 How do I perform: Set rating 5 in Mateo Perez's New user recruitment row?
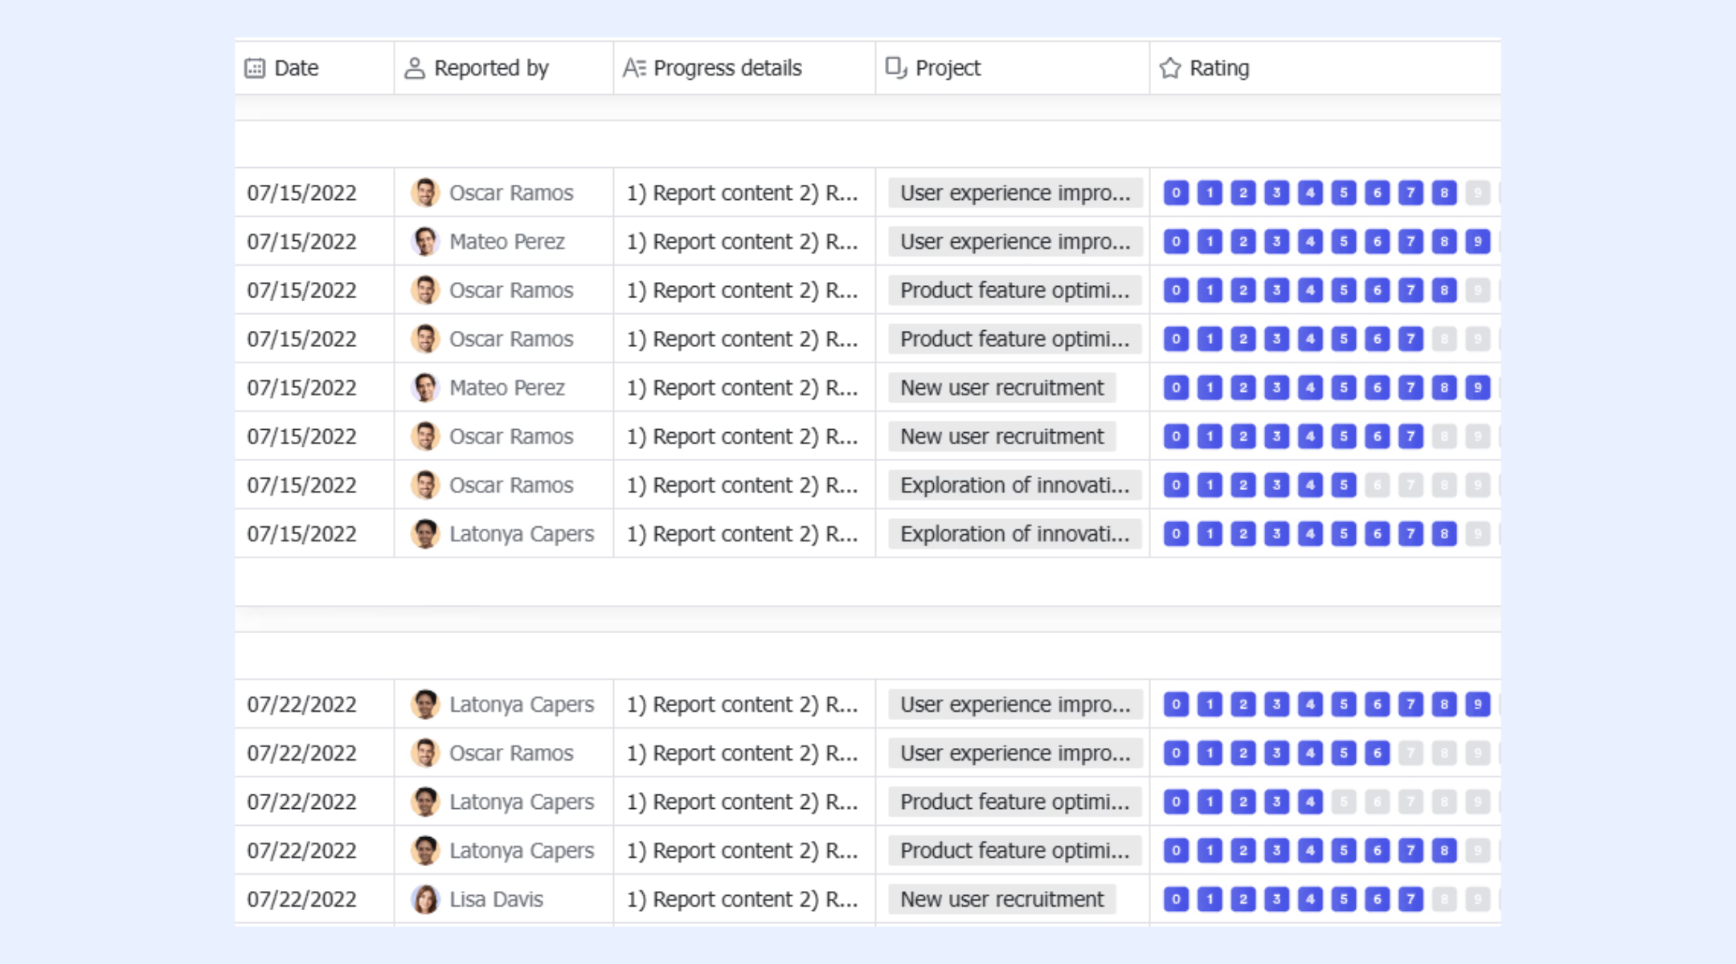click(1344, 387)
